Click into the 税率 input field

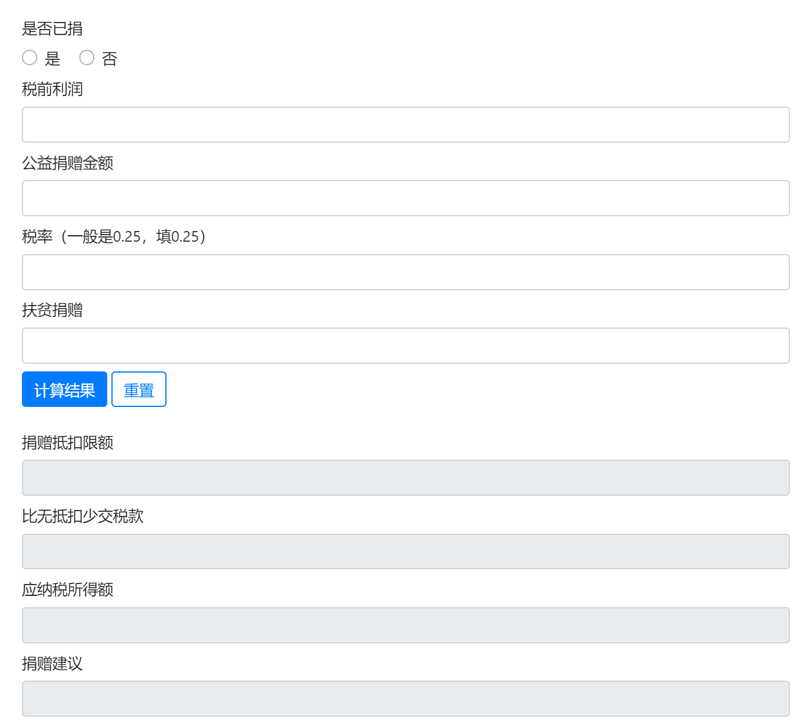tap(405, 272)
